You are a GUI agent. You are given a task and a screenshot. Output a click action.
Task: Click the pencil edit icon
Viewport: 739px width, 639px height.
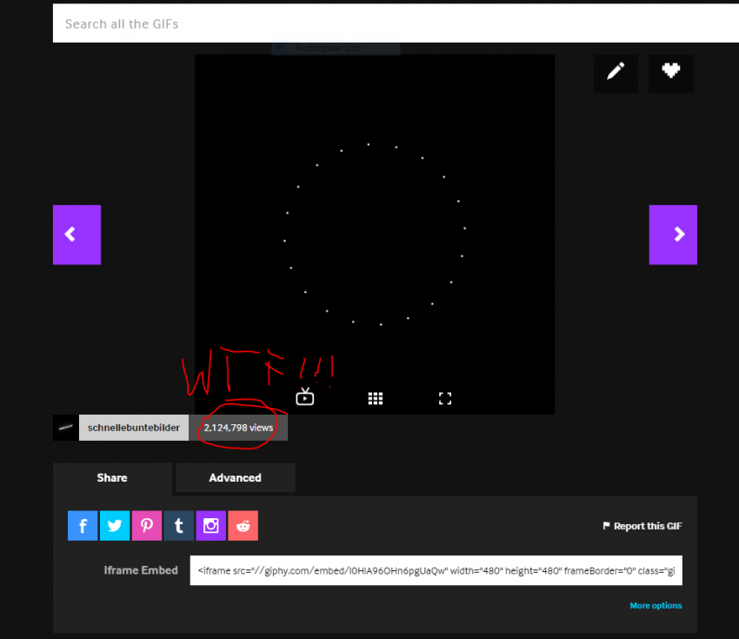point(616,72)
